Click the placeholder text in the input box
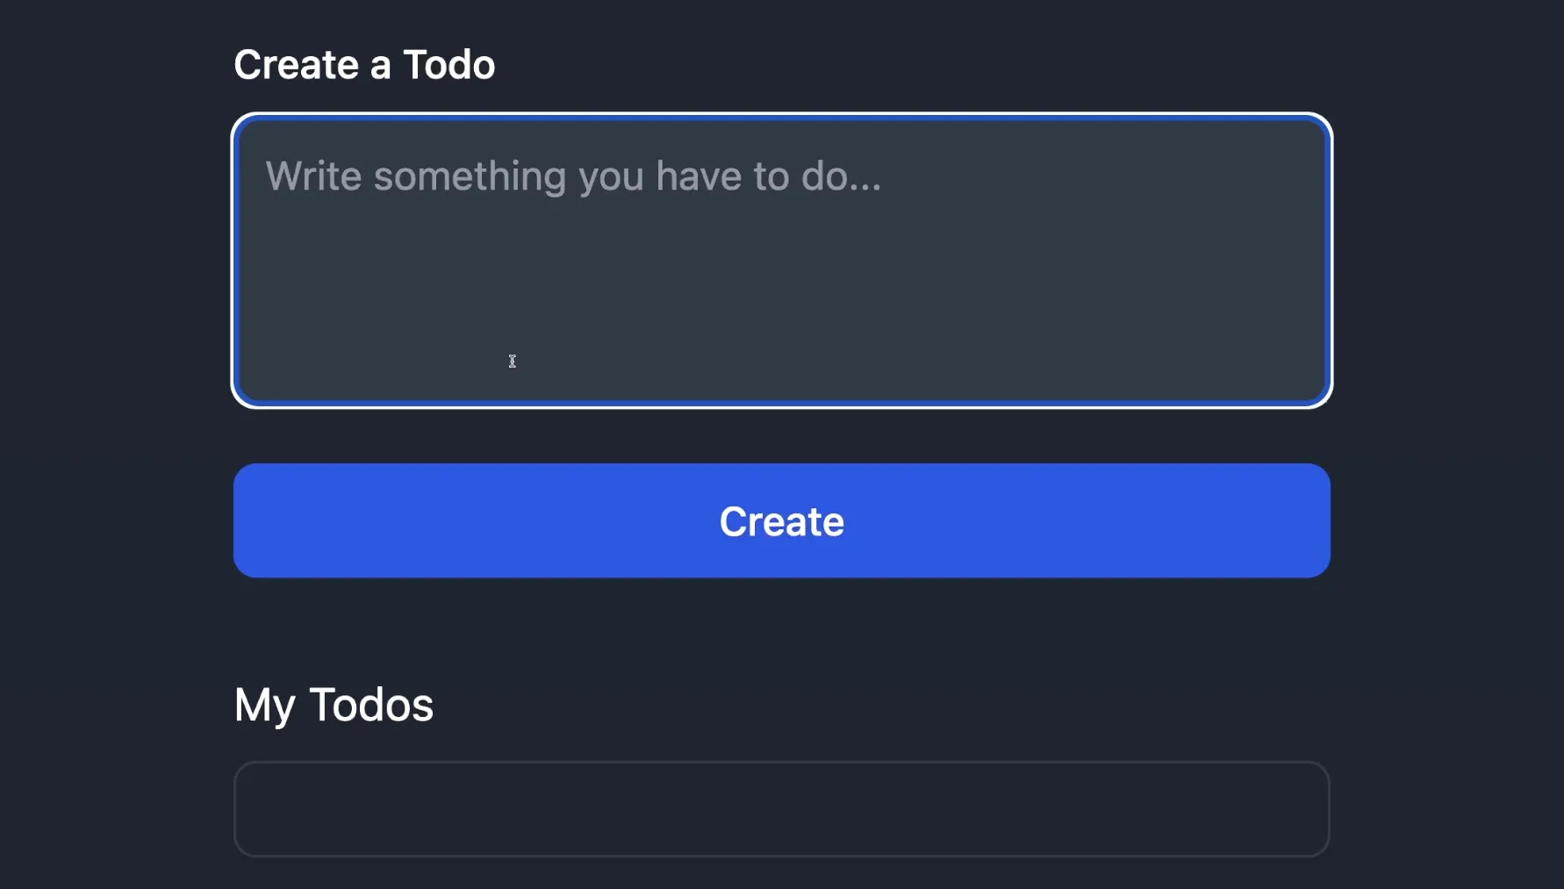This screenshot has height=889, width=1564. (574, 176)
